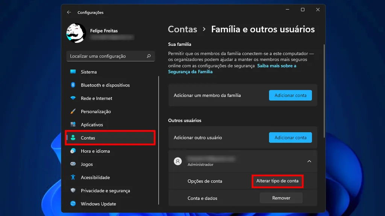The height and width of the screenshot is (216, 385).
Task: Focus the Localizar uma configuração field
Action: click(111, 56)
